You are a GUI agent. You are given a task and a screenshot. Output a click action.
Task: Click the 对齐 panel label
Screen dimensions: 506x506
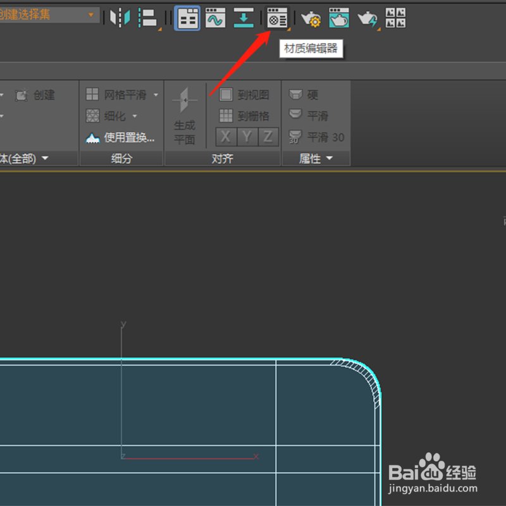click(x=223, y=159)
